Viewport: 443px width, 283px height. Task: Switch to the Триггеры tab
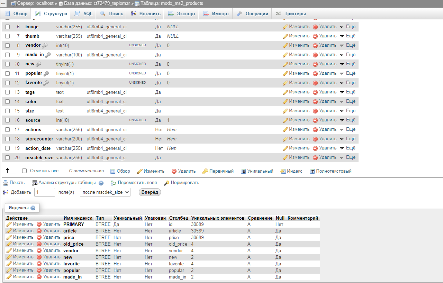291,14
